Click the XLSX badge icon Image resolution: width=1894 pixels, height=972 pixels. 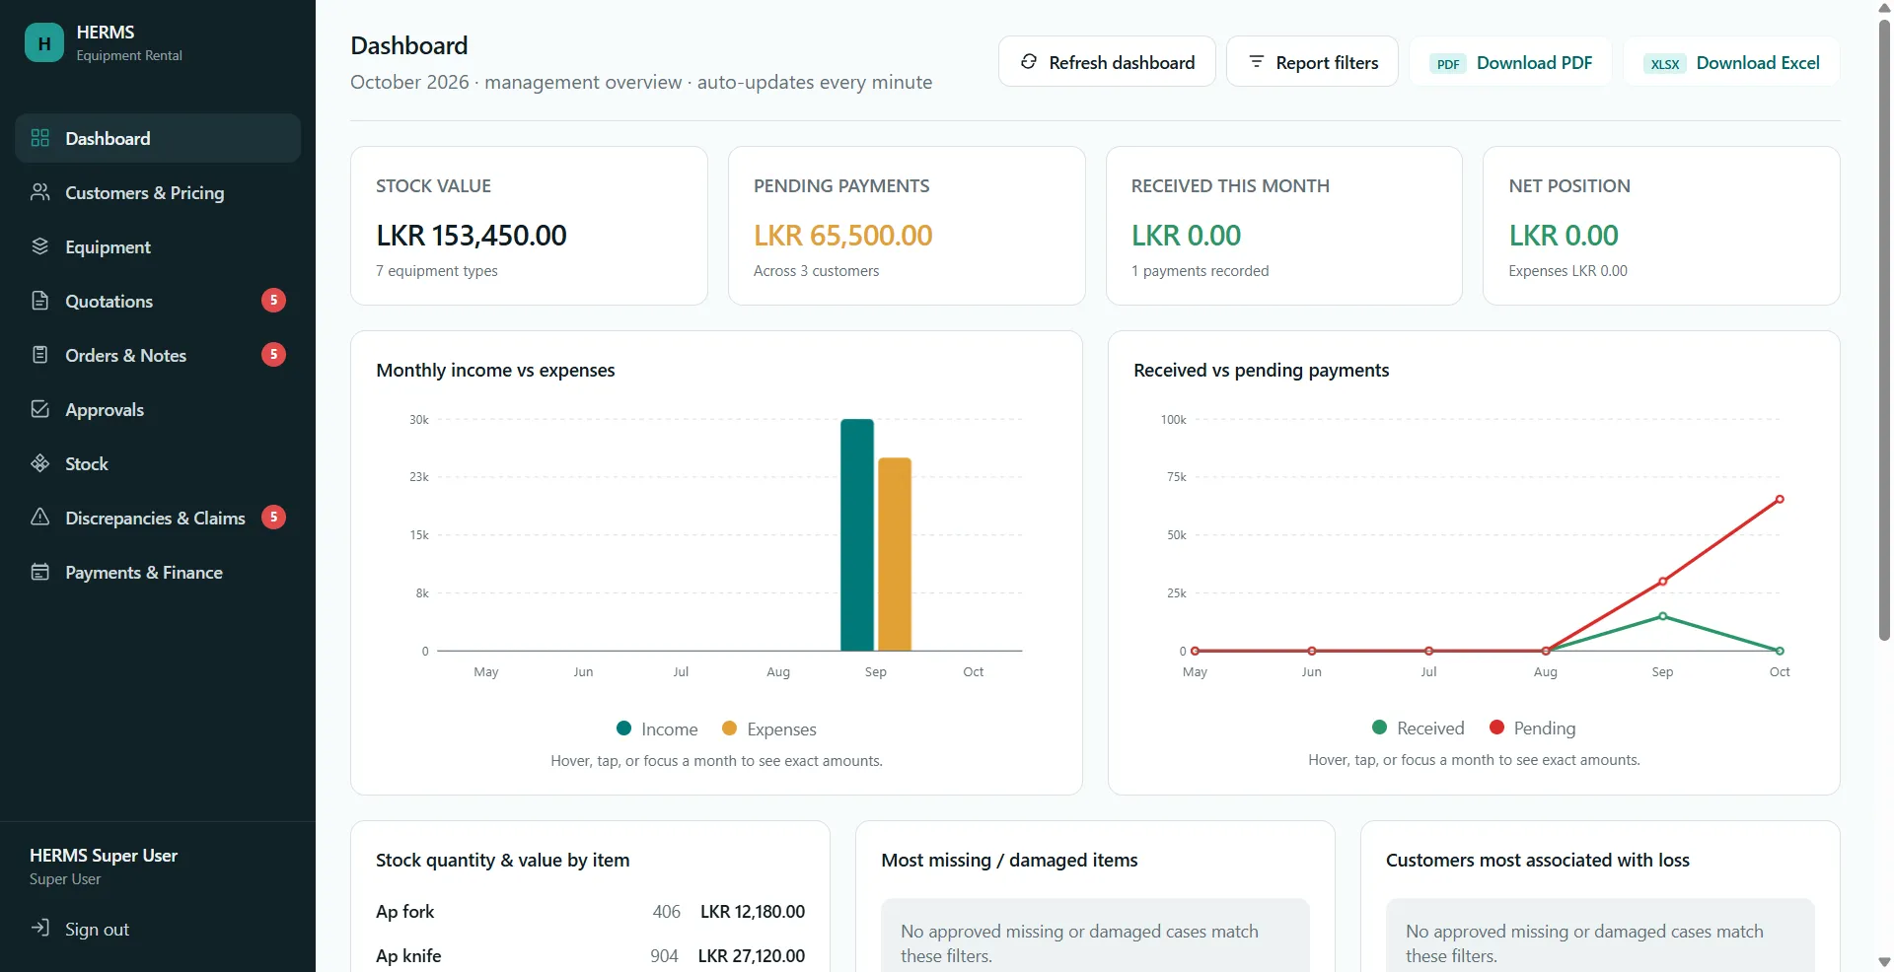pos(1665,64)
